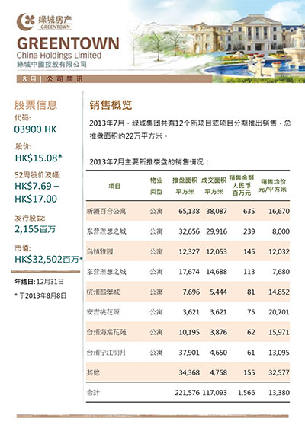The height and width of the screenshot is (431, 305).
Task: Click the "8月 公司简讯" banner label
Action: coord(53,79)
